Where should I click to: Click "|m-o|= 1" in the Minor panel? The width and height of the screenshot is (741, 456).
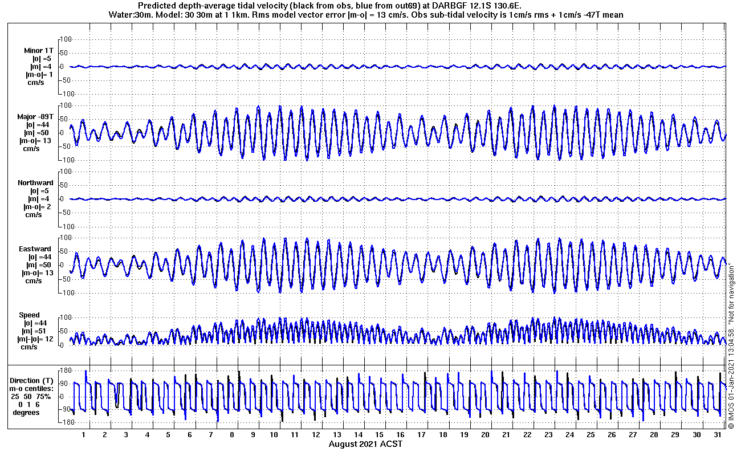click(x=38, y=74)
